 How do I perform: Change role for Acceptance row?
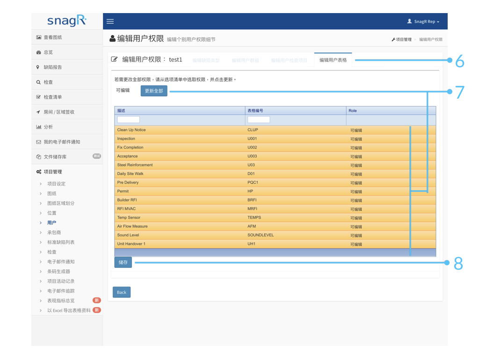(356, 157)
